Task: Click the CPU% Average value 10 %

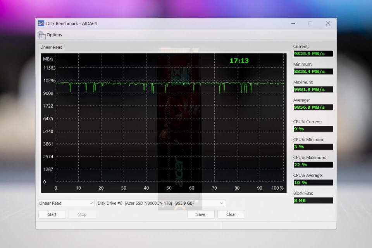Action: coord(313,183)
